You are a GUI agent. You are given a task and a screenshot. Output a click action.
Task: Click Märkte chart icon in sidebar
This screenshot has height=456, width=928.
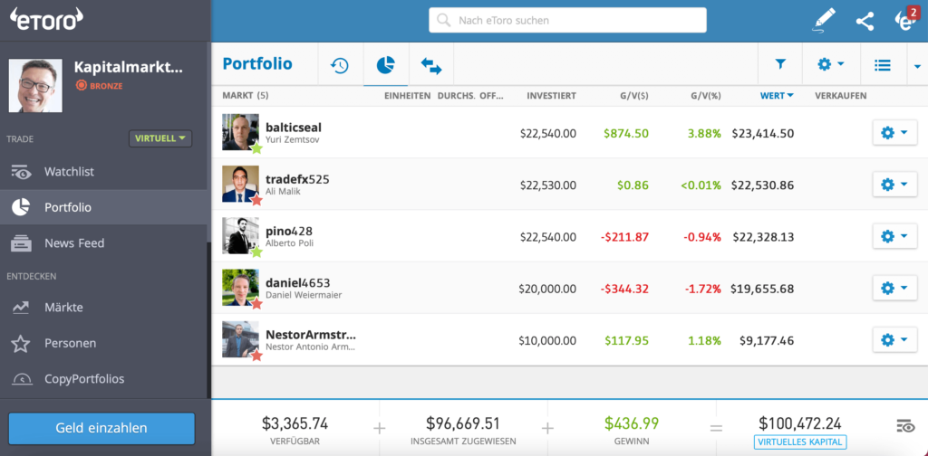click(21, 307)
